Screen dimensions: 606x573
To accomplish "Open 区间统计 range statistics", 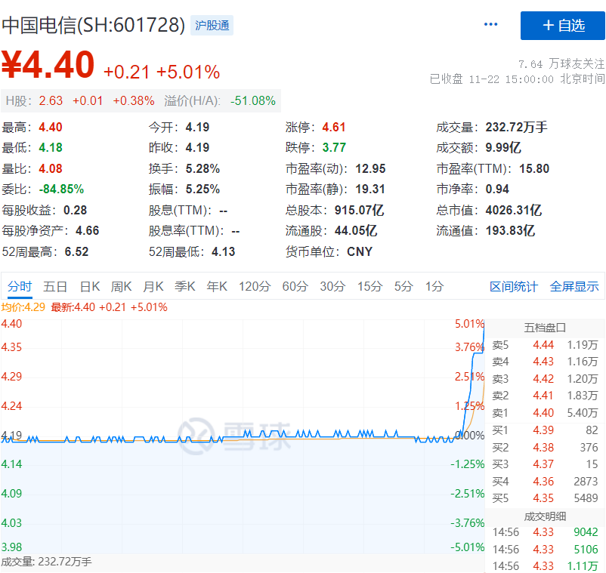I will (x=514, y=286).
